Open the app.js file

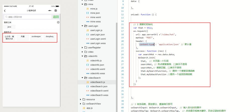[90, 108]
